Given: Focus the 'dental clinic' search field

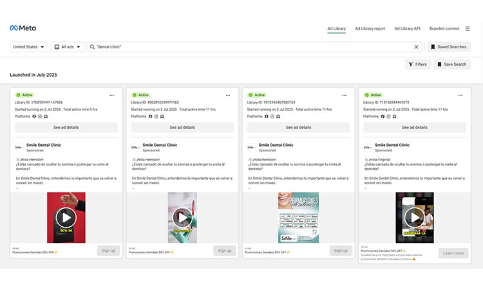Looking at the screenshot, I should 254,47.
